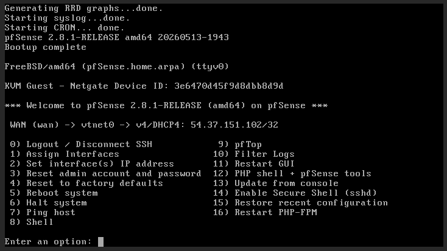Select Restore recent configuration option
This screenshot has height=251, width=447.
click(x=300, y=202)
